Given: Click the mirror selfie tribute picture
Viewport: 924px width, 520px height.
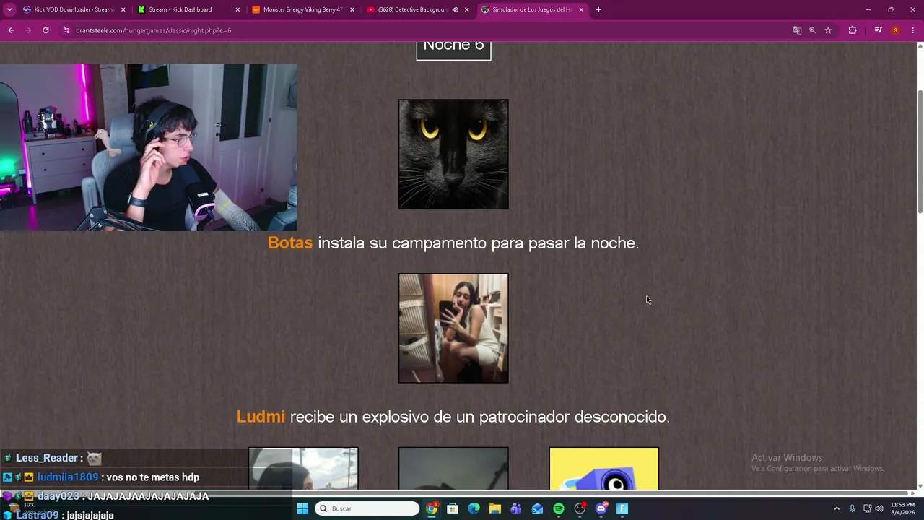Looking at the screenshot, I should point(453,328).
